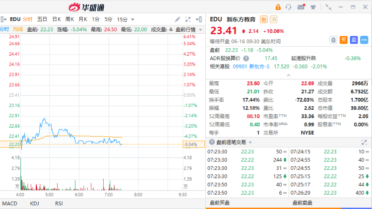372x209 pixels.
Task: Open the 15分 interval dropdown
Action: [132, 19]
